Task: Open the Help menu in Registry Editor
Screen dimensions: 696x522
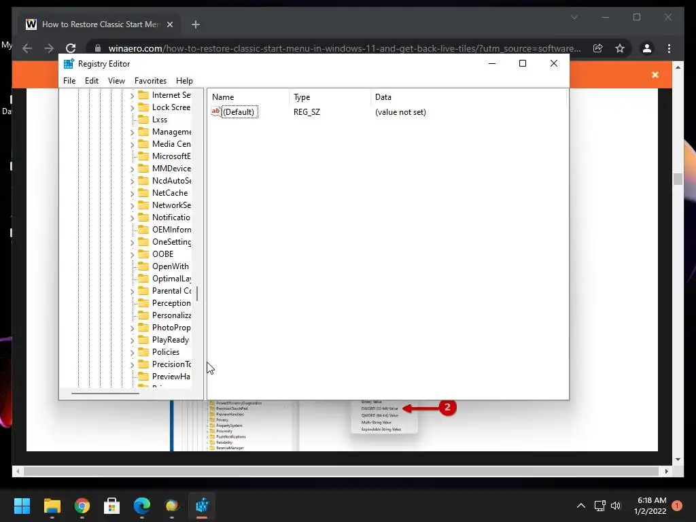Action: pos(184,81)
